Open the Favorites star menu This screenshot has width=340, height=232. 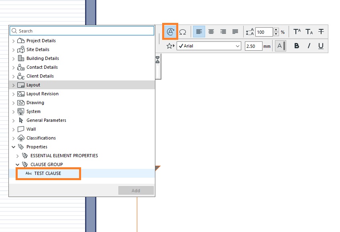point(171,46)
